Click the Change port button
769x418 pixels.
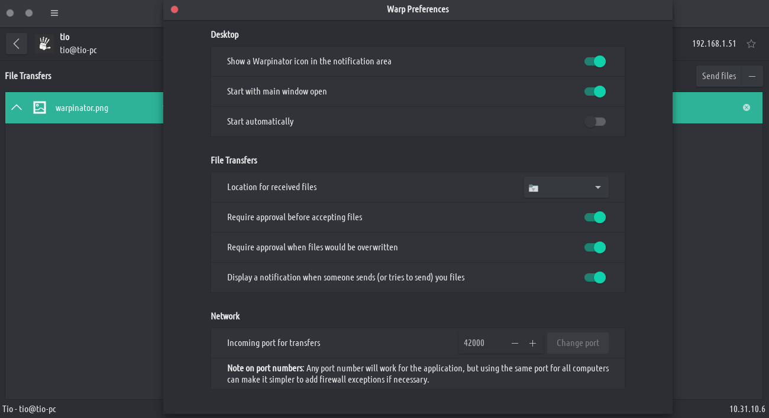pos(578,343)
